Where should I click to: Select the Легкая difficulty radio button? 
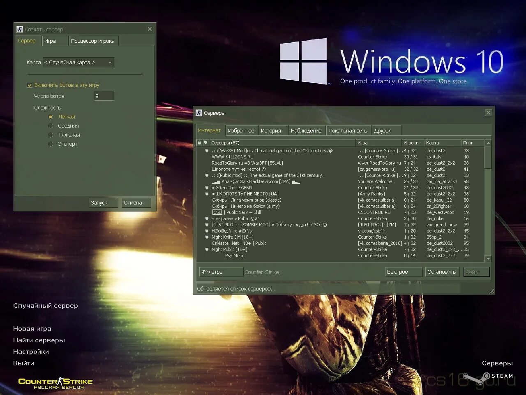click(51, 117)
